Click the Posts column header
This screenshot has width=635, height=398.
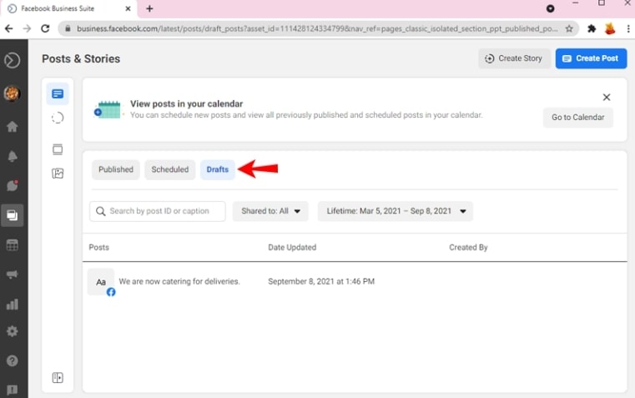[98, 247]
